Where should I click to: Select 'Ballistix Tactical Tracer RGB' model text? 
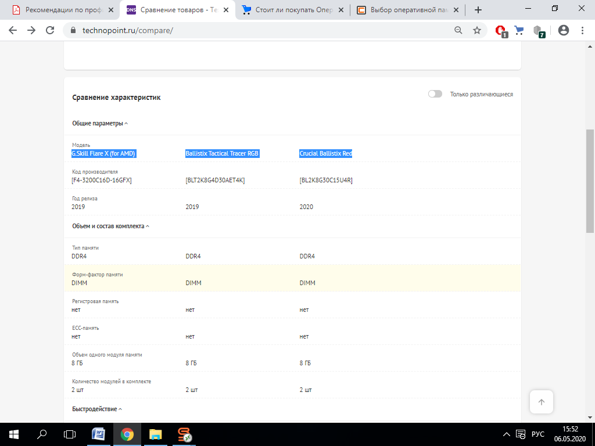coord(223,153)
